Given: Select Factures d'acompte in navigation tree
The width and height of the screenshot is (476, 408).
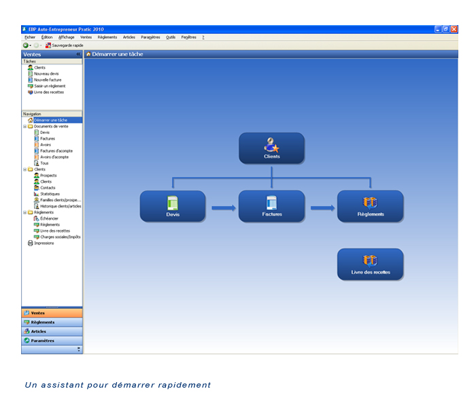Looking at the screenshot, I should [56, 151].
